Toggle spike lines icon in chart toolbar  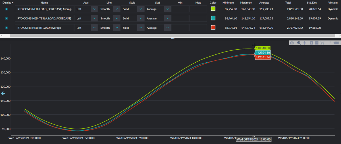tap(329, 43)
